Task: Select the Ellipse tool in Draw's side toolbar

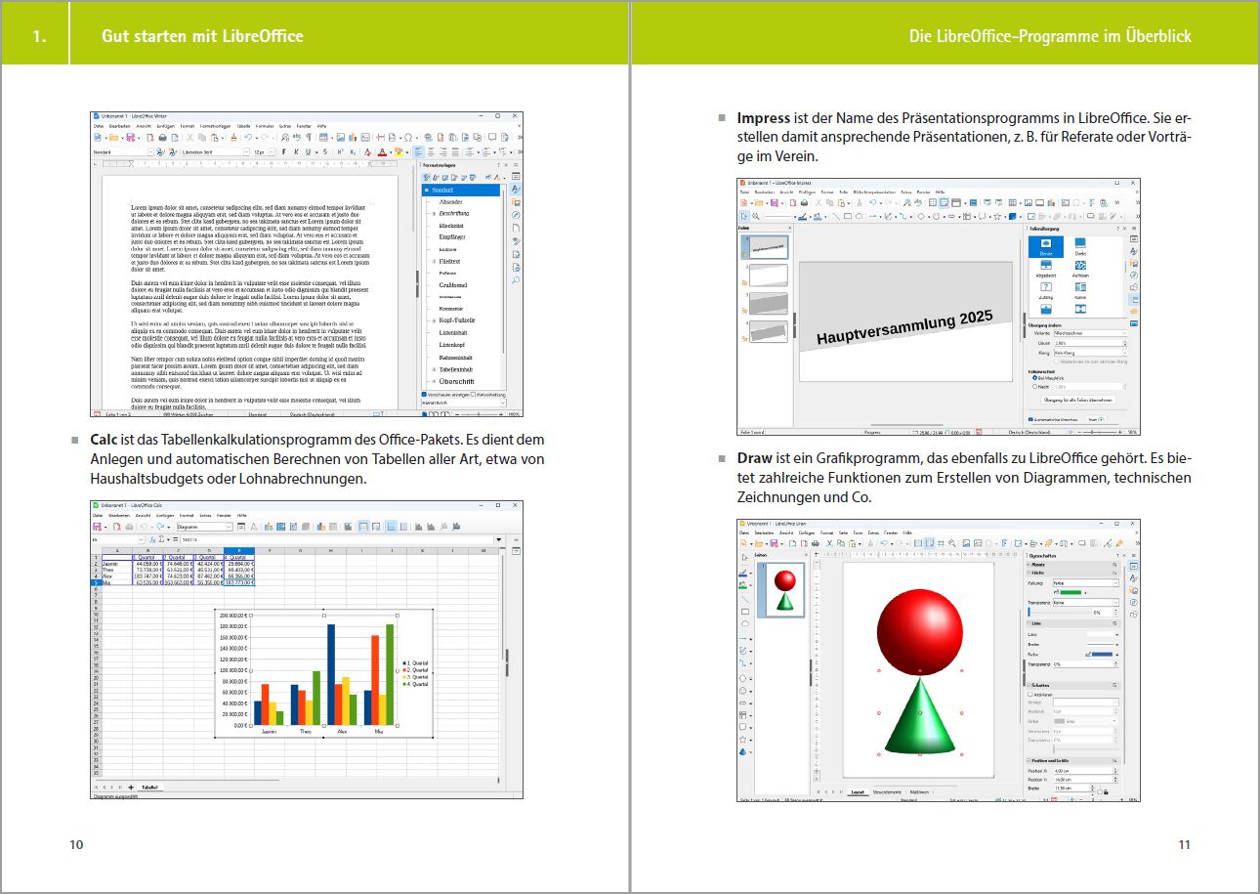Action: [x=745, y=623]
